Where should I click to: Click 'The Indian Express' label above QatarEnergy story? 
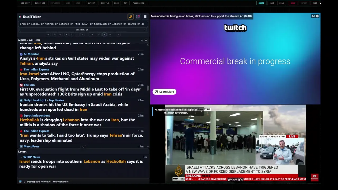(36, 70)
